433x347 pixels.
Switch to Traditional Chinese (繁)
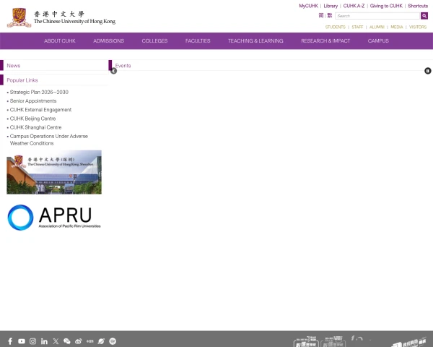[x=330, y=15]
